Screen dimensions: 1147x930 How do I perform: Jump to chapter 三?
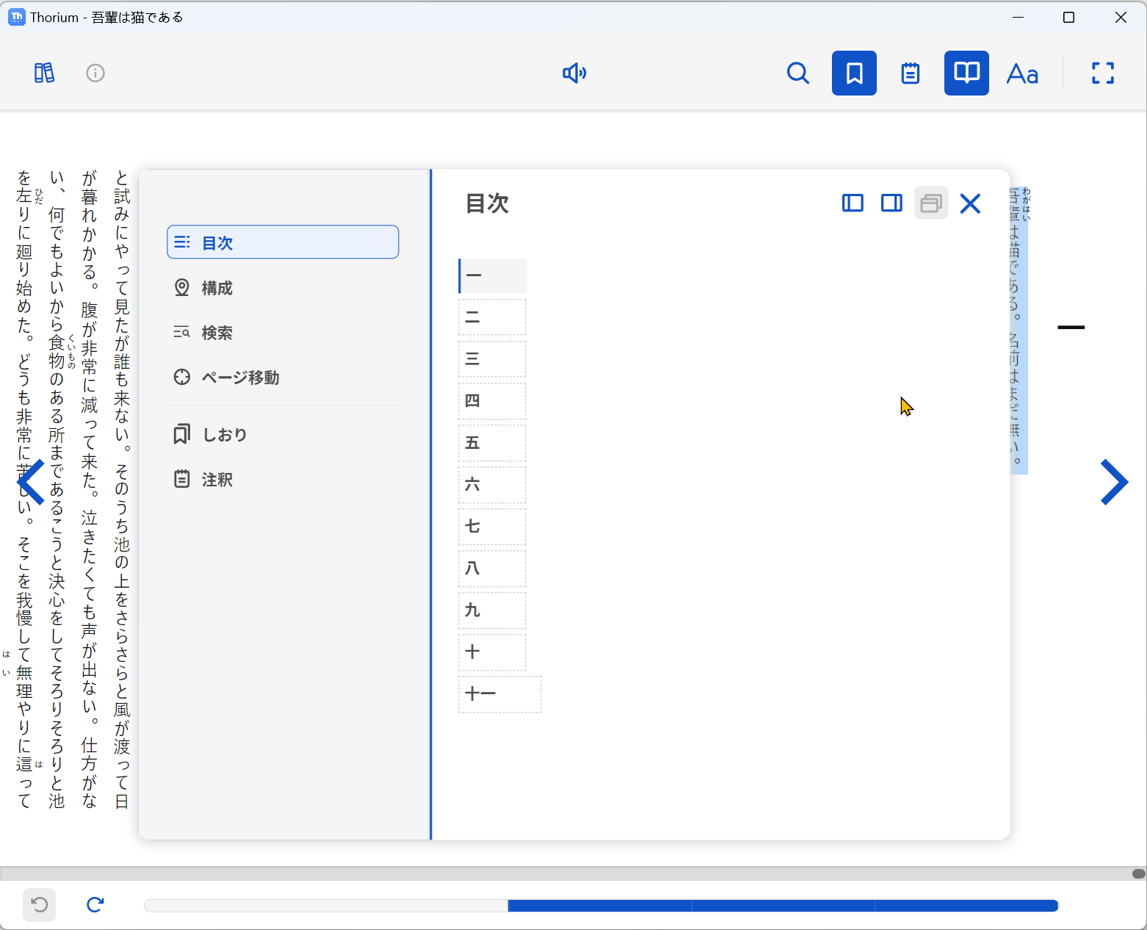tap(493, 359)
